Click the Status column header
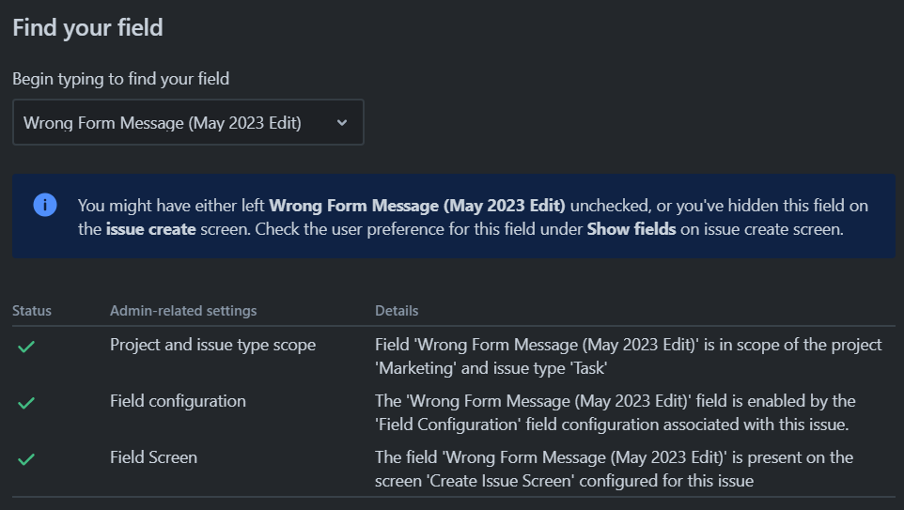The width and height of the screenshot is (904, 510). (x=32, y=311)
